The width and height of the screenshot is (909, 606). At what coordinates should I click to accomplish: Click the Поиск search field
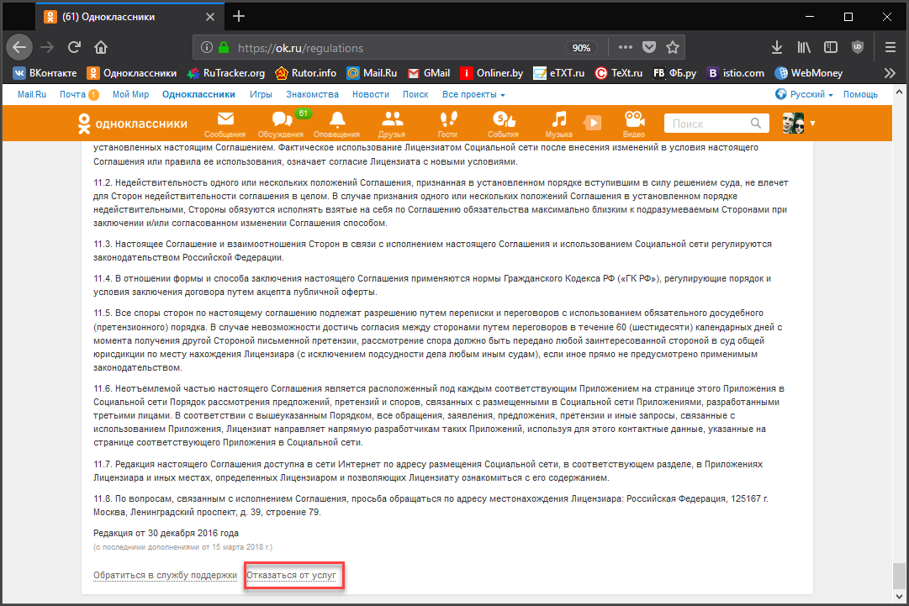click(710, 124)
